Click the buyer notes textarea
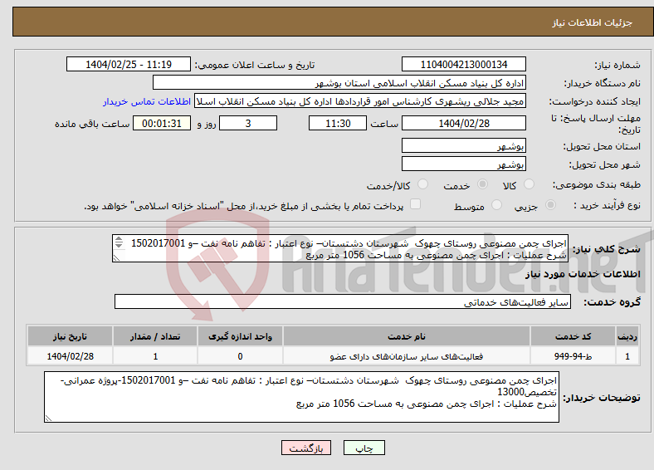 [301, 397]
